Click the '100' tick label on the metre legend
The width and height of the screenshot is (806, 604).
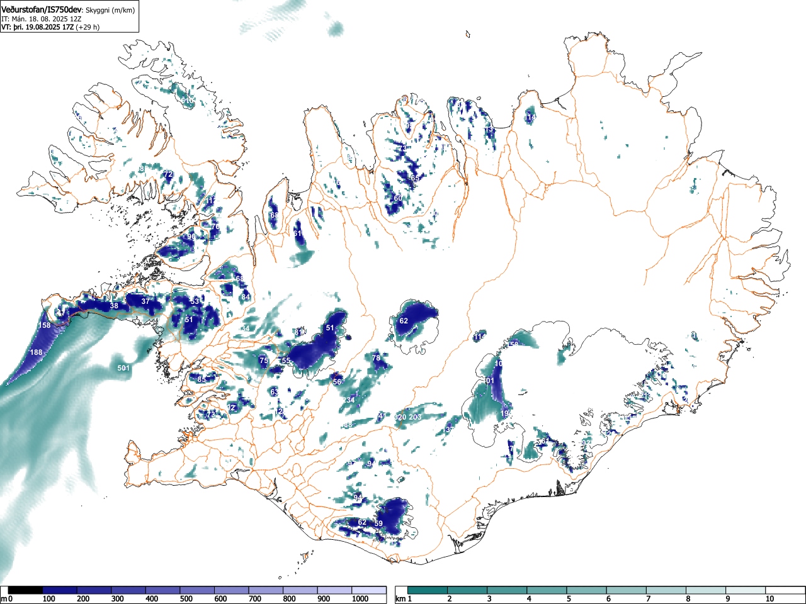click(48, 599)
